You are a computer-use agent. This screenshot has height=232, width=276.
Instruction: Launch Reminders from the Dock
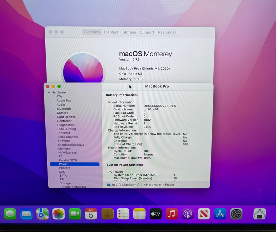(x=123, y=214)
